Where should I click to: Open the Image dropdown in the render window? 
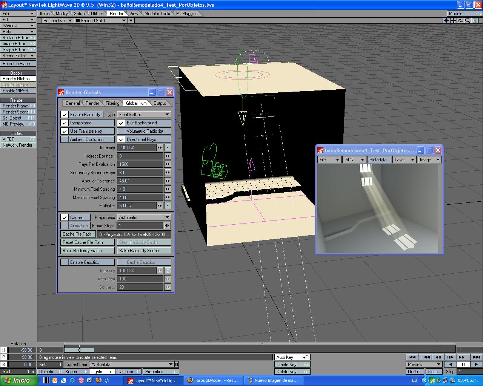coord(429,160)
